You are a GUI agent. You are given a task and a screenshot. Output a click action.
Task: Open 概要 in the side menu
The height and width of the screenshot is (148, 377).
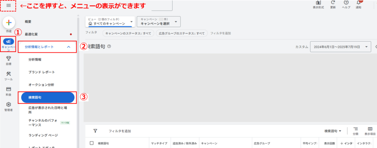pyautogui.click(x=28, y=21)
